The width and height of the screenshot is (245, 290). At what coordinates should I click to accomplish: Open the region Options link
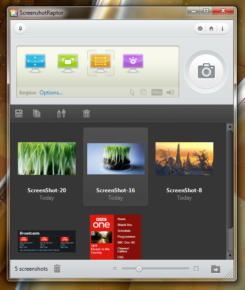[51, 93]
